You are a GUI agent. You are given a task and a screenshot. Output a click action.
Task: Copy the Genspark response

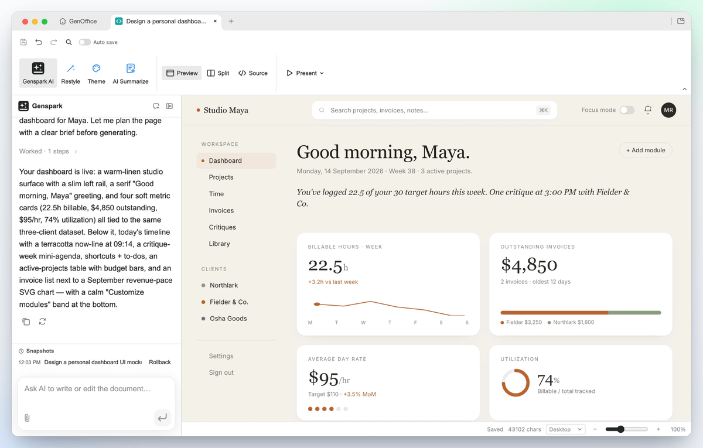(x=26, y=322)
